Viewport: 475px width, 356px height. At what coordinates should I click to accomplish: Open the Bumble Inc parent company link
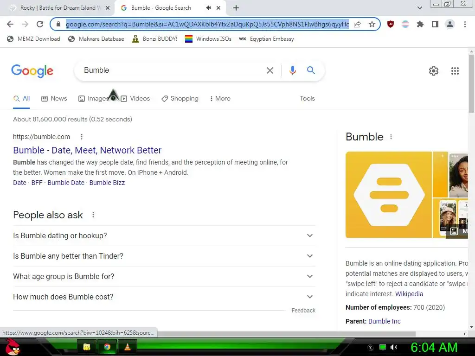385,321
